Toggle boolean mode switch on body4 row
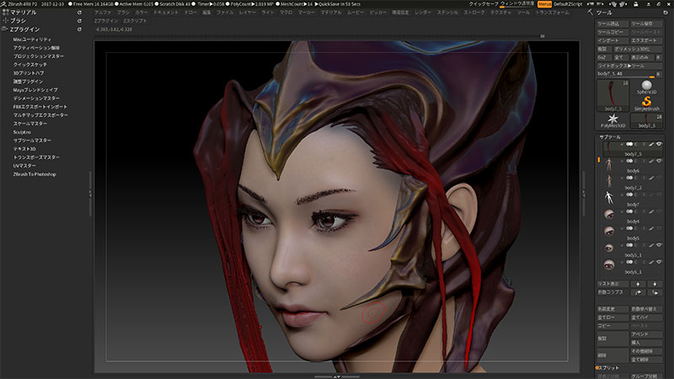This screenshot has height=379, width=674. [x=629, y=211]
